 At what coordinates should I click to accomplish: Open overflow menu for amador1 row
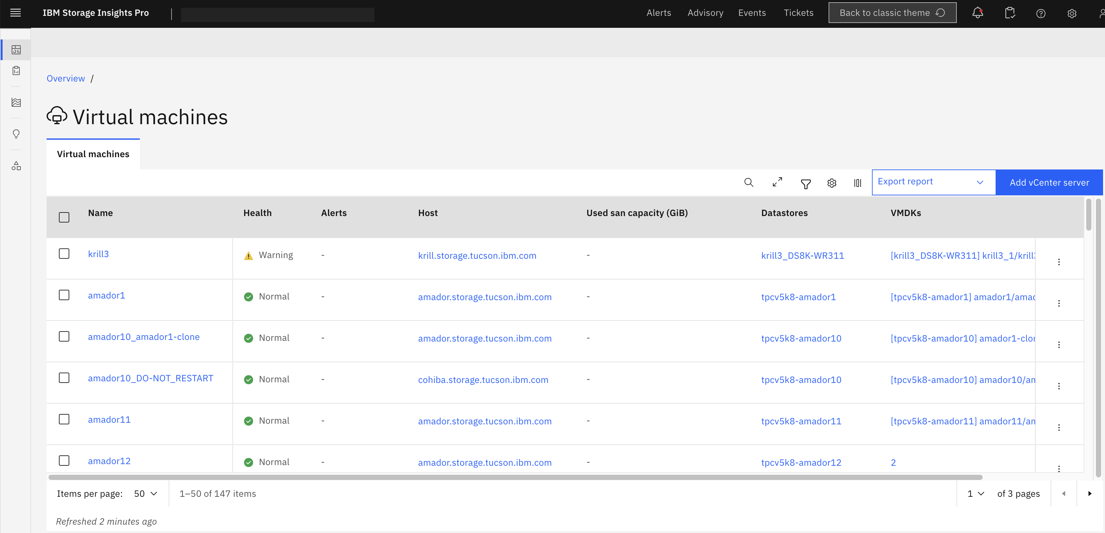point(1059,303)
